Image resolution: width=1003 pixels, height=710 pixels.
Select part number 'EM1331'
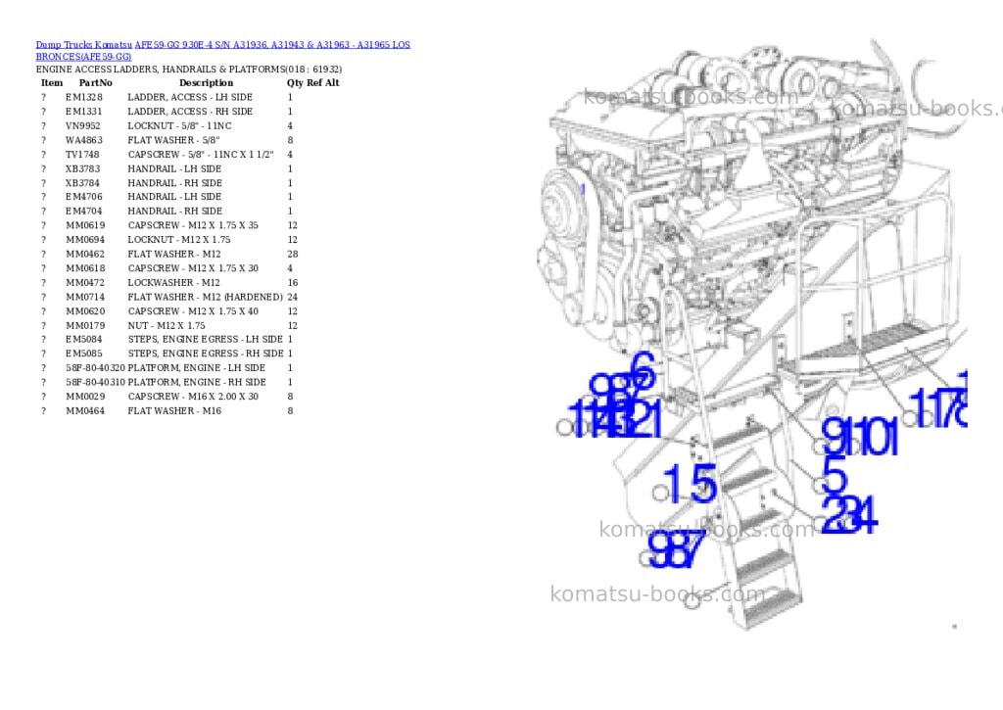tap(84, 112)
